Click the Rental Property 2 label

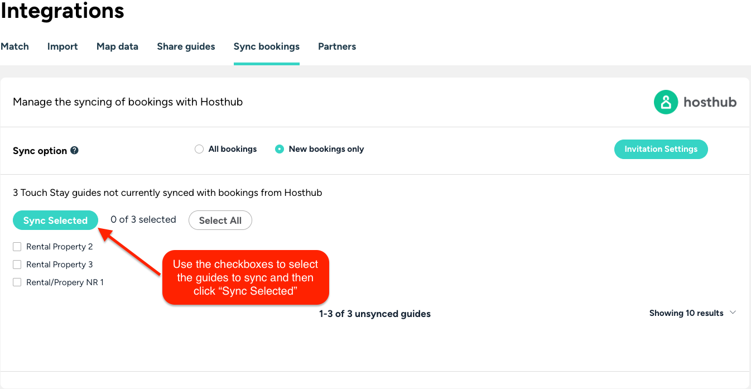point(60,247)
